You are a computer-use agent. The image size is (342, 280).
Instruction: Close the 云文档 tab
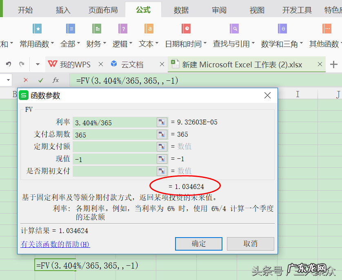(x=162, y=64)
